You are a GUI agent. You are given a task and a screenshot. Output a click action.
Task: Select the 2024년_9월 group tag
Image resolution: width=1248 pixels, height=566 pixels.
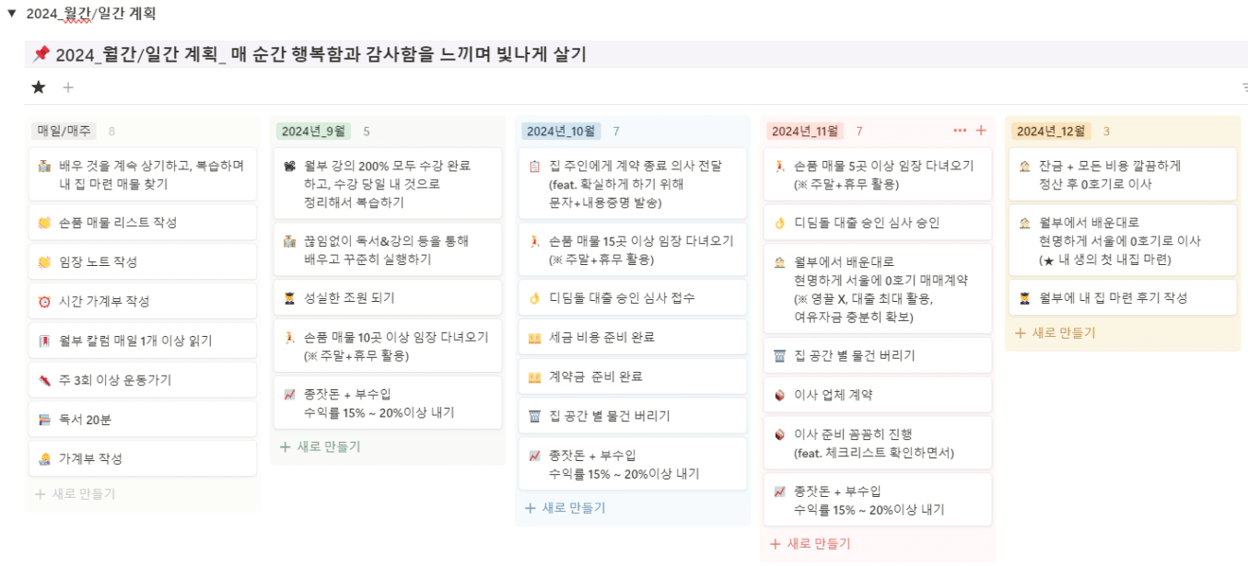(x=312, y=131)
